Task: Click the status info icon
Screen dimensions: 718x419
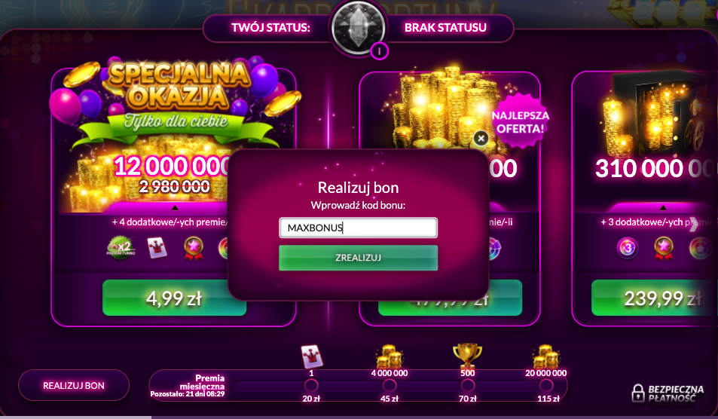Action: click(379, 50)
